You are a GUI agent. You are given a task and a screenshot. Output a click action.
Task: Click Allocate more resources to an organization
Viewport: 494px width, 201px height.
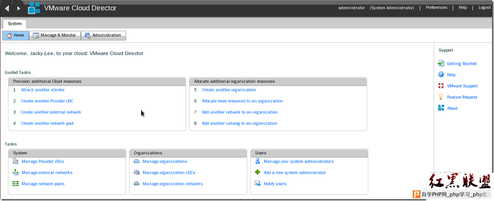pyautogui.click(x=242, y=101)
